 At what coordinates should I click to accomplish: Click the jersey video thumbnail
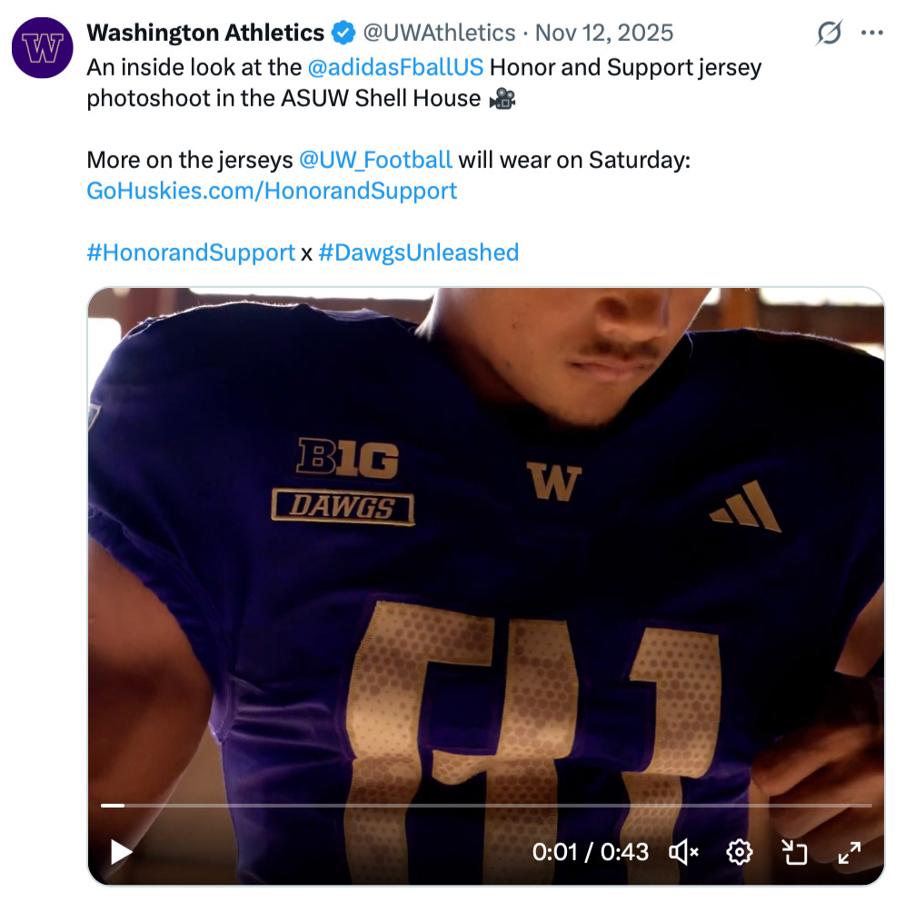pos(486,545)
